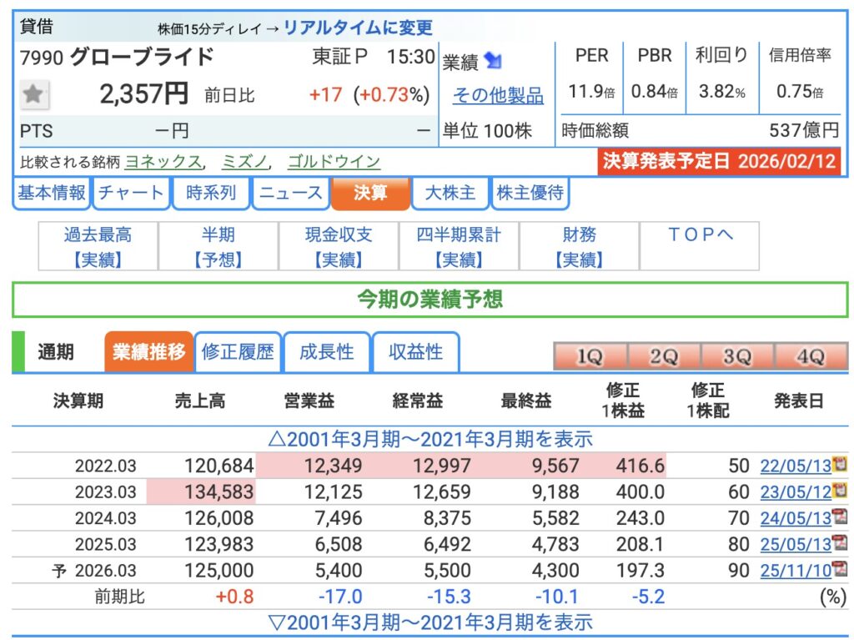Expand the upper 2001年3月期〜2021年3月期を表示 row
This screenshot has width=854, height=640.
430,439
